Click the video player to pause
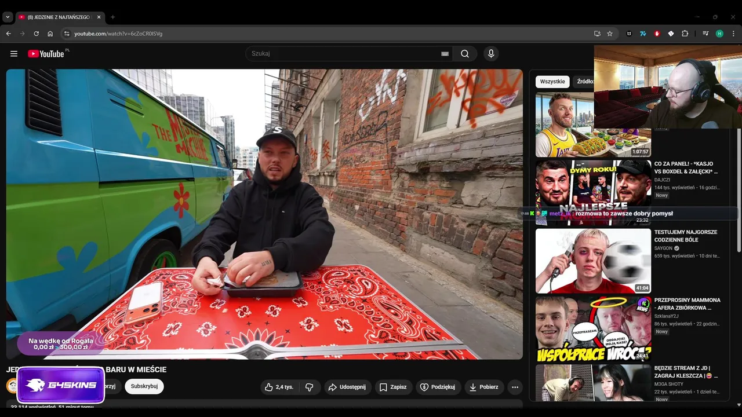This screenshot has width=742, height=417. click(x=264, y=214)
